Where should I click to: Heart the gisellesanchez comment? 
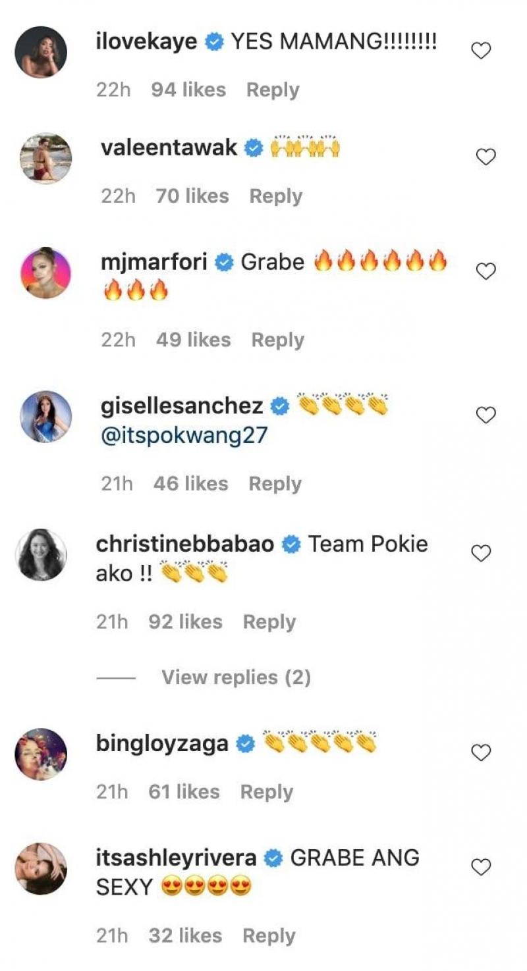(485, 415)
